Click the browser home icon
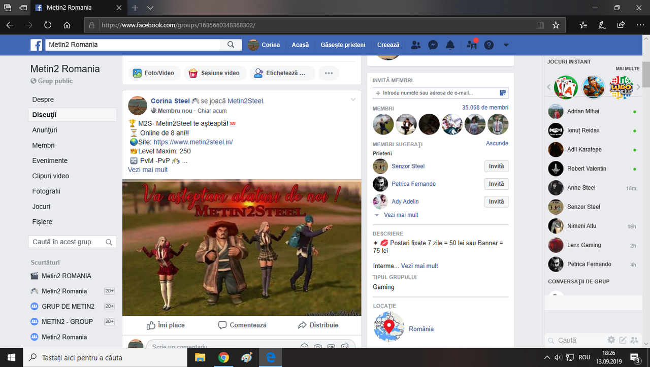 (67, 24)
